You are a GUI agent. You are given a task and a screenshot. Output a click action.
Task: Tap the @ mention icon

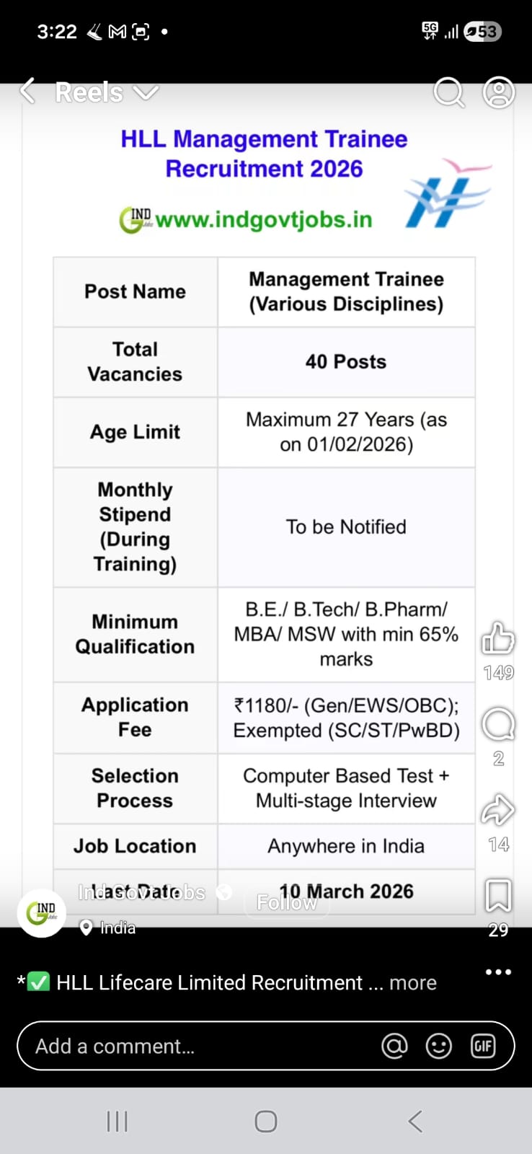394,1046
